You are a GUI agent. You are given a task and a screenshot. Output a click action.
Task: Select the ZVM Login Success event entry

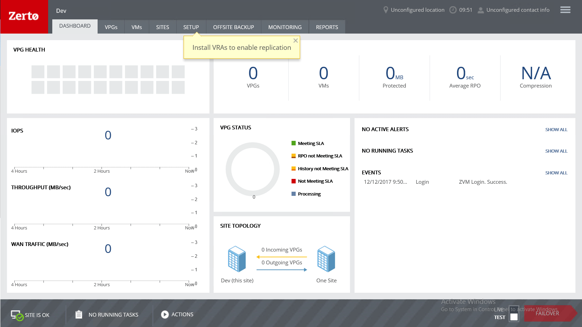coord(483,182)
